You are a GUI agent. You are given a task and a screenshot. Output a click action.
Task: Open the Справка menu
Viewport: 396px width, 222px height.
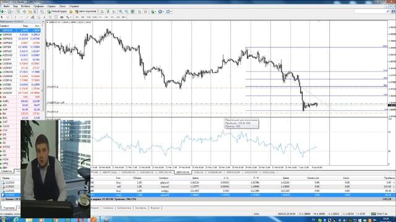[74, 6]
